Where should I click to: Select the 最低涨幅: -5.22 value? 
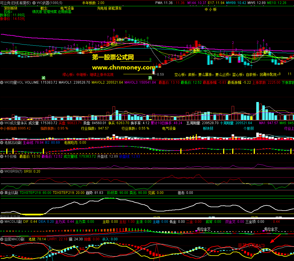[239, 82]
